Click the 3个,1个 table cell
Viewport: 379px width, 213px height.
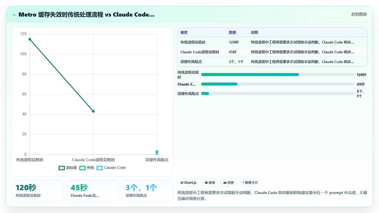point(236,62)
